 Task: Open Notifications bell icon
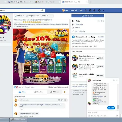(x=94, y=10)
